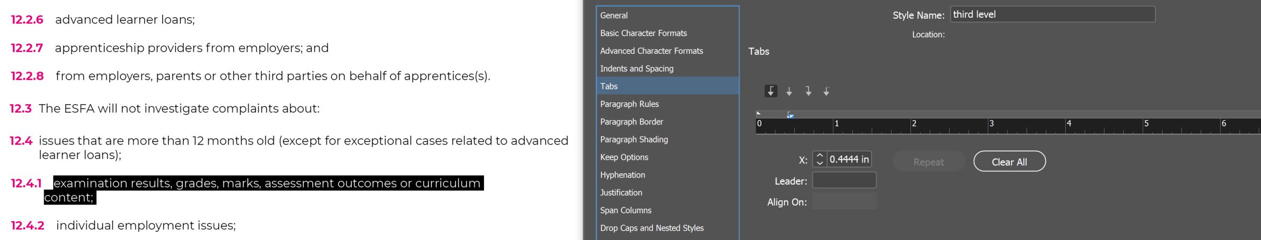Open the General category
This screenshot has width=1261, height=240.
click(614, 16)
